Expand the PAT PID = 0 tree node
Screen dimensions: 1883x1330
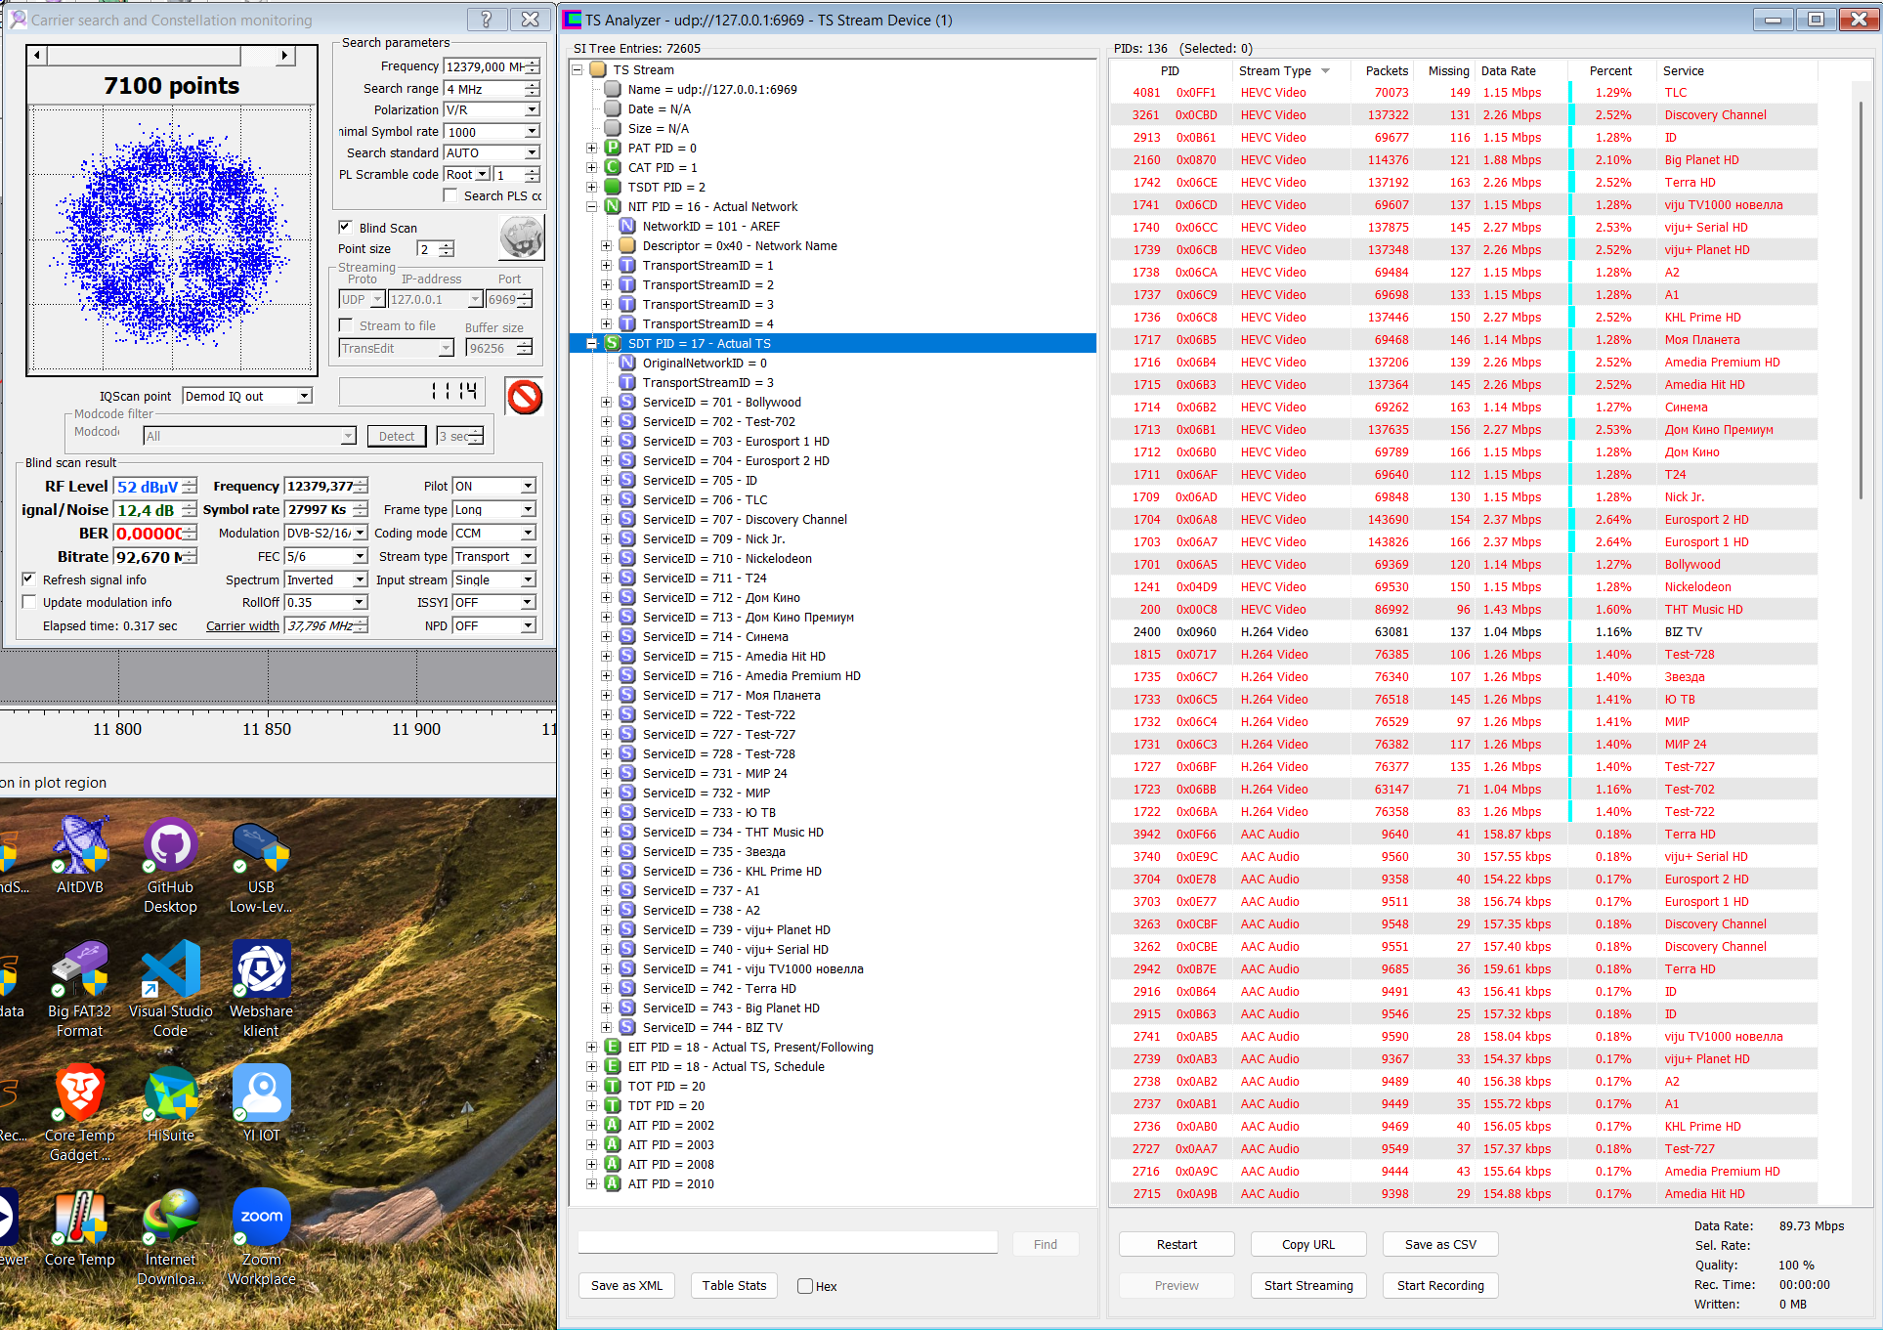(591, 148)
